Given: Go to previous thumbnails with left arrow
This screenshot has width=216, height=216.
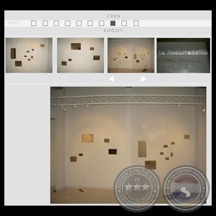Looking at the screenshot, I should [111, 79].
